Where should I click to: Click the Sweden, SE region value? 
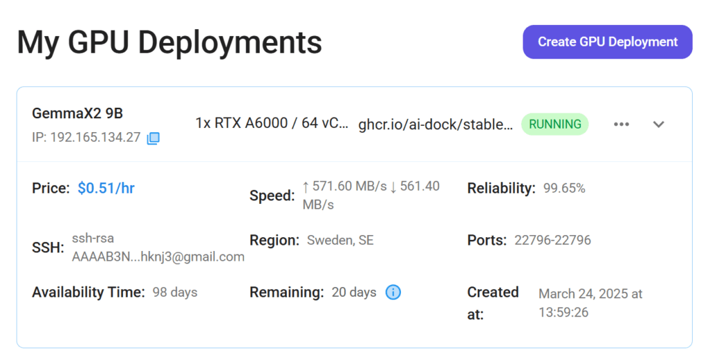[x=340, y=241]
